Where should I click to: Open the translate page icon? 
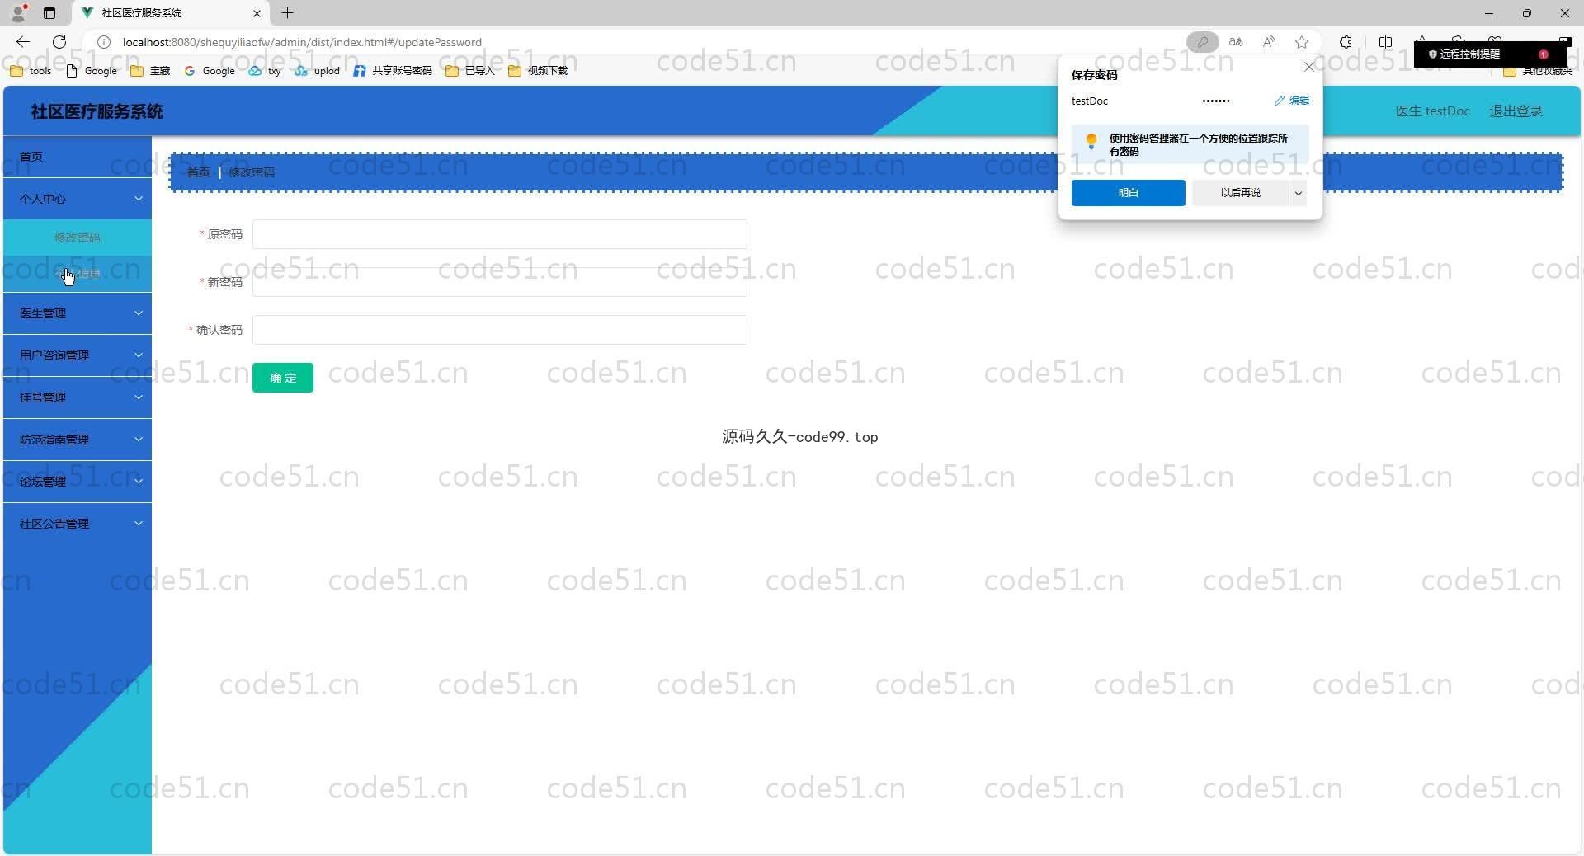click(1236, 42)
